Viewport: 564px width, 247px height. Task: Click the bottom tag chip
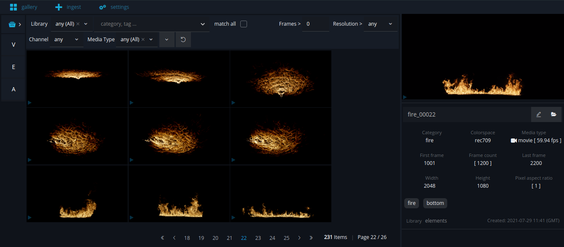435,203
